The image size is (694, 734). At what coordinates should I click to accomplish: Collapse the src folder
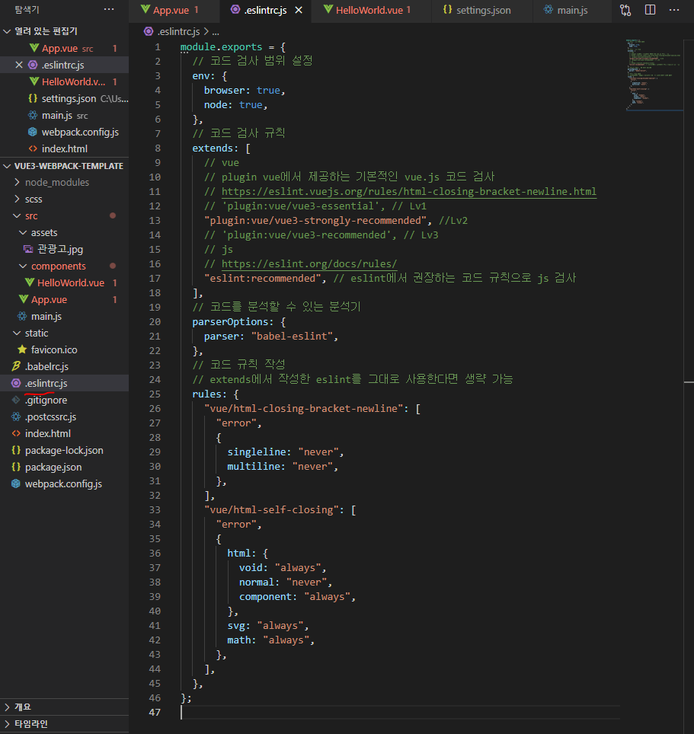tap(31, 216)
